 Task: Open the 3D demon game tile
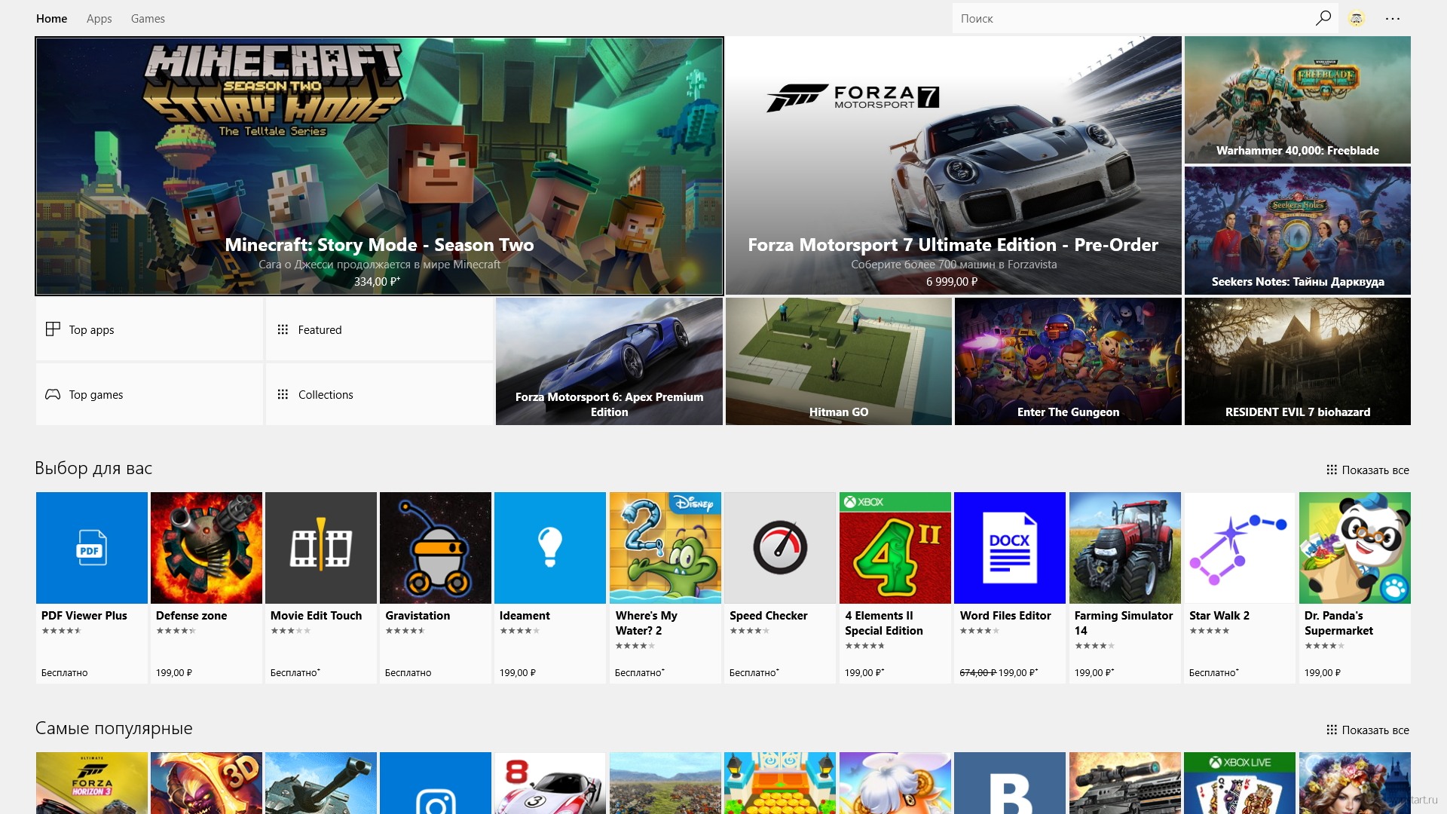(x=206, y=783)
